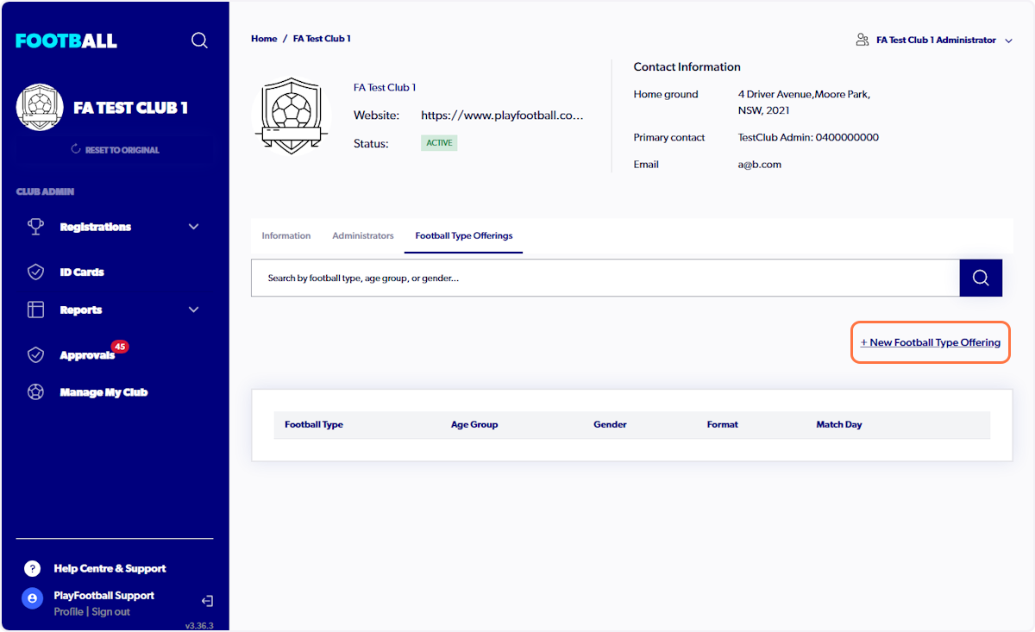1035x632 pixels.
Task: Click the blue search button
Action: pyautogui.click(x=981, y=278)
